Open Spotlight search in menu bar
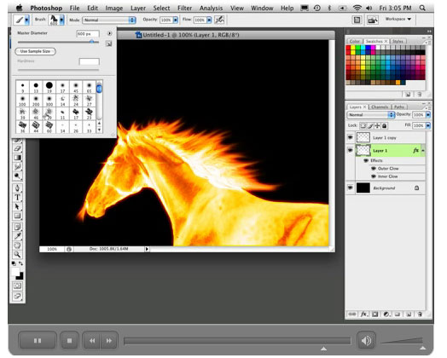447x358 pixels. pos(422,8)
